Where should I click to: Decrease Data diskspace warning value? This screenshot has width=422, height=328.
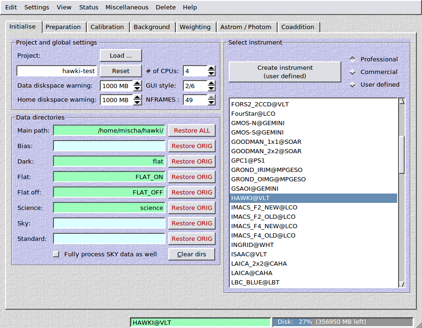coord(137,88)
